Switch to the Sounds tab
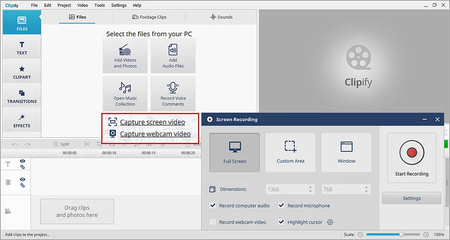 [221, 17]
